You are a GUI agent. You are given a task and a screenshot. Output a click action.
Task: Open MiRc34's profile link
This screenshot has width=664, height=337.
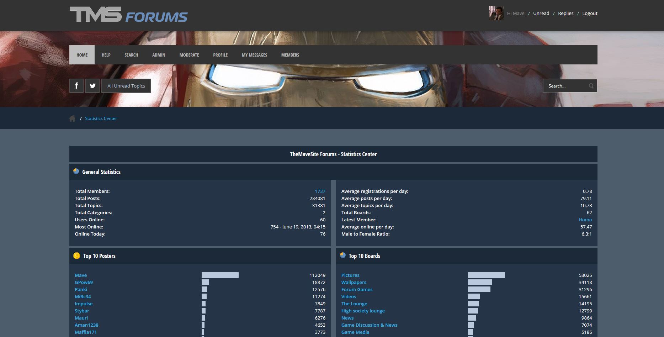tap(83, 296)
